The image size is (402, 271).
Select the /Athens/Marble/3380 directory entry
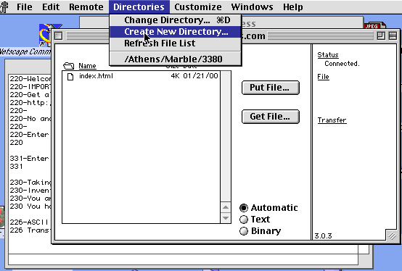pos(176,59)
